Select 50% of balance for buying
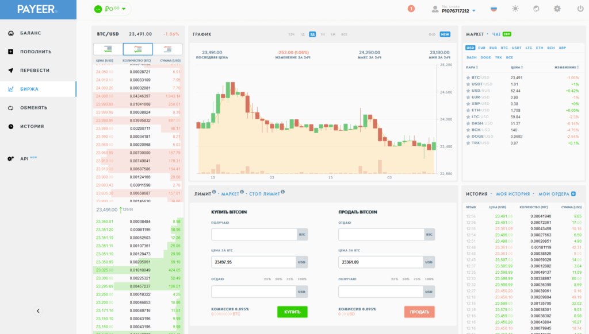The width and height of the screenshot is (589, 334). click(279, 279)
